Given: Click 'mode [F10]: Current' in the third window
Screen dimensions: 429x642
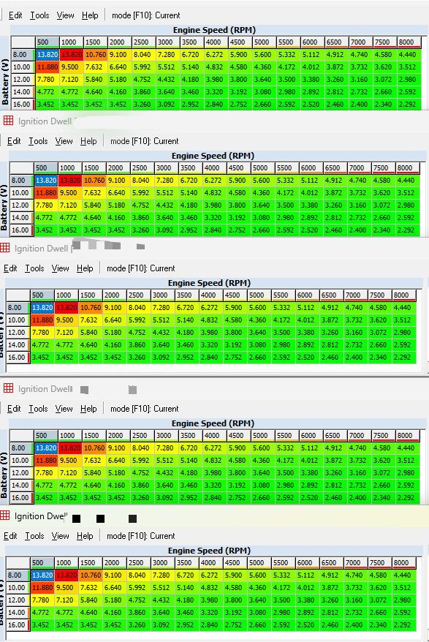Looking at the screenshot, I should pyautogui.click(x=140, y=268).
